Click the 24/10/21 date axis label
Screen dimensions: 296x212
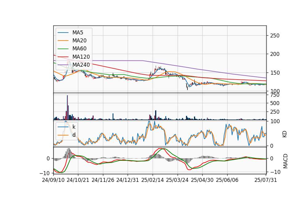[78, 180]
